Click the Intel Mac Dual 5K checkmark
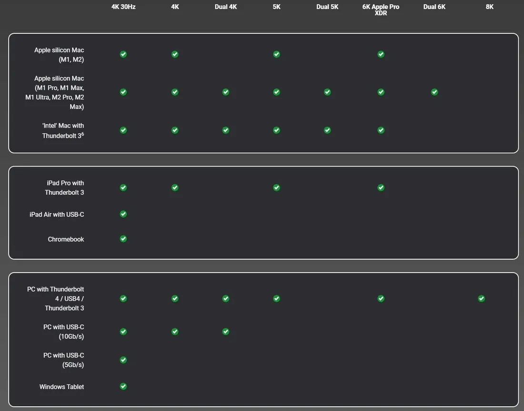The width and height of the screenshot is (524, 411). (328, 130)
